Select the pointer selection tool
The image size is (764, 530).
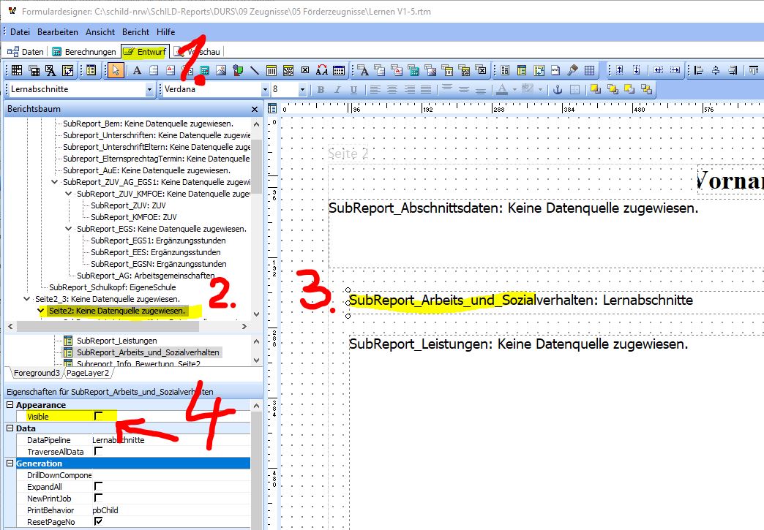pos(116,71)
